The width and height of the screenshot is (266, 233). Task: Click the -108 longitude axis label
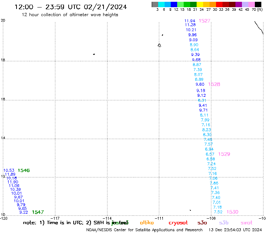point(211,219)
